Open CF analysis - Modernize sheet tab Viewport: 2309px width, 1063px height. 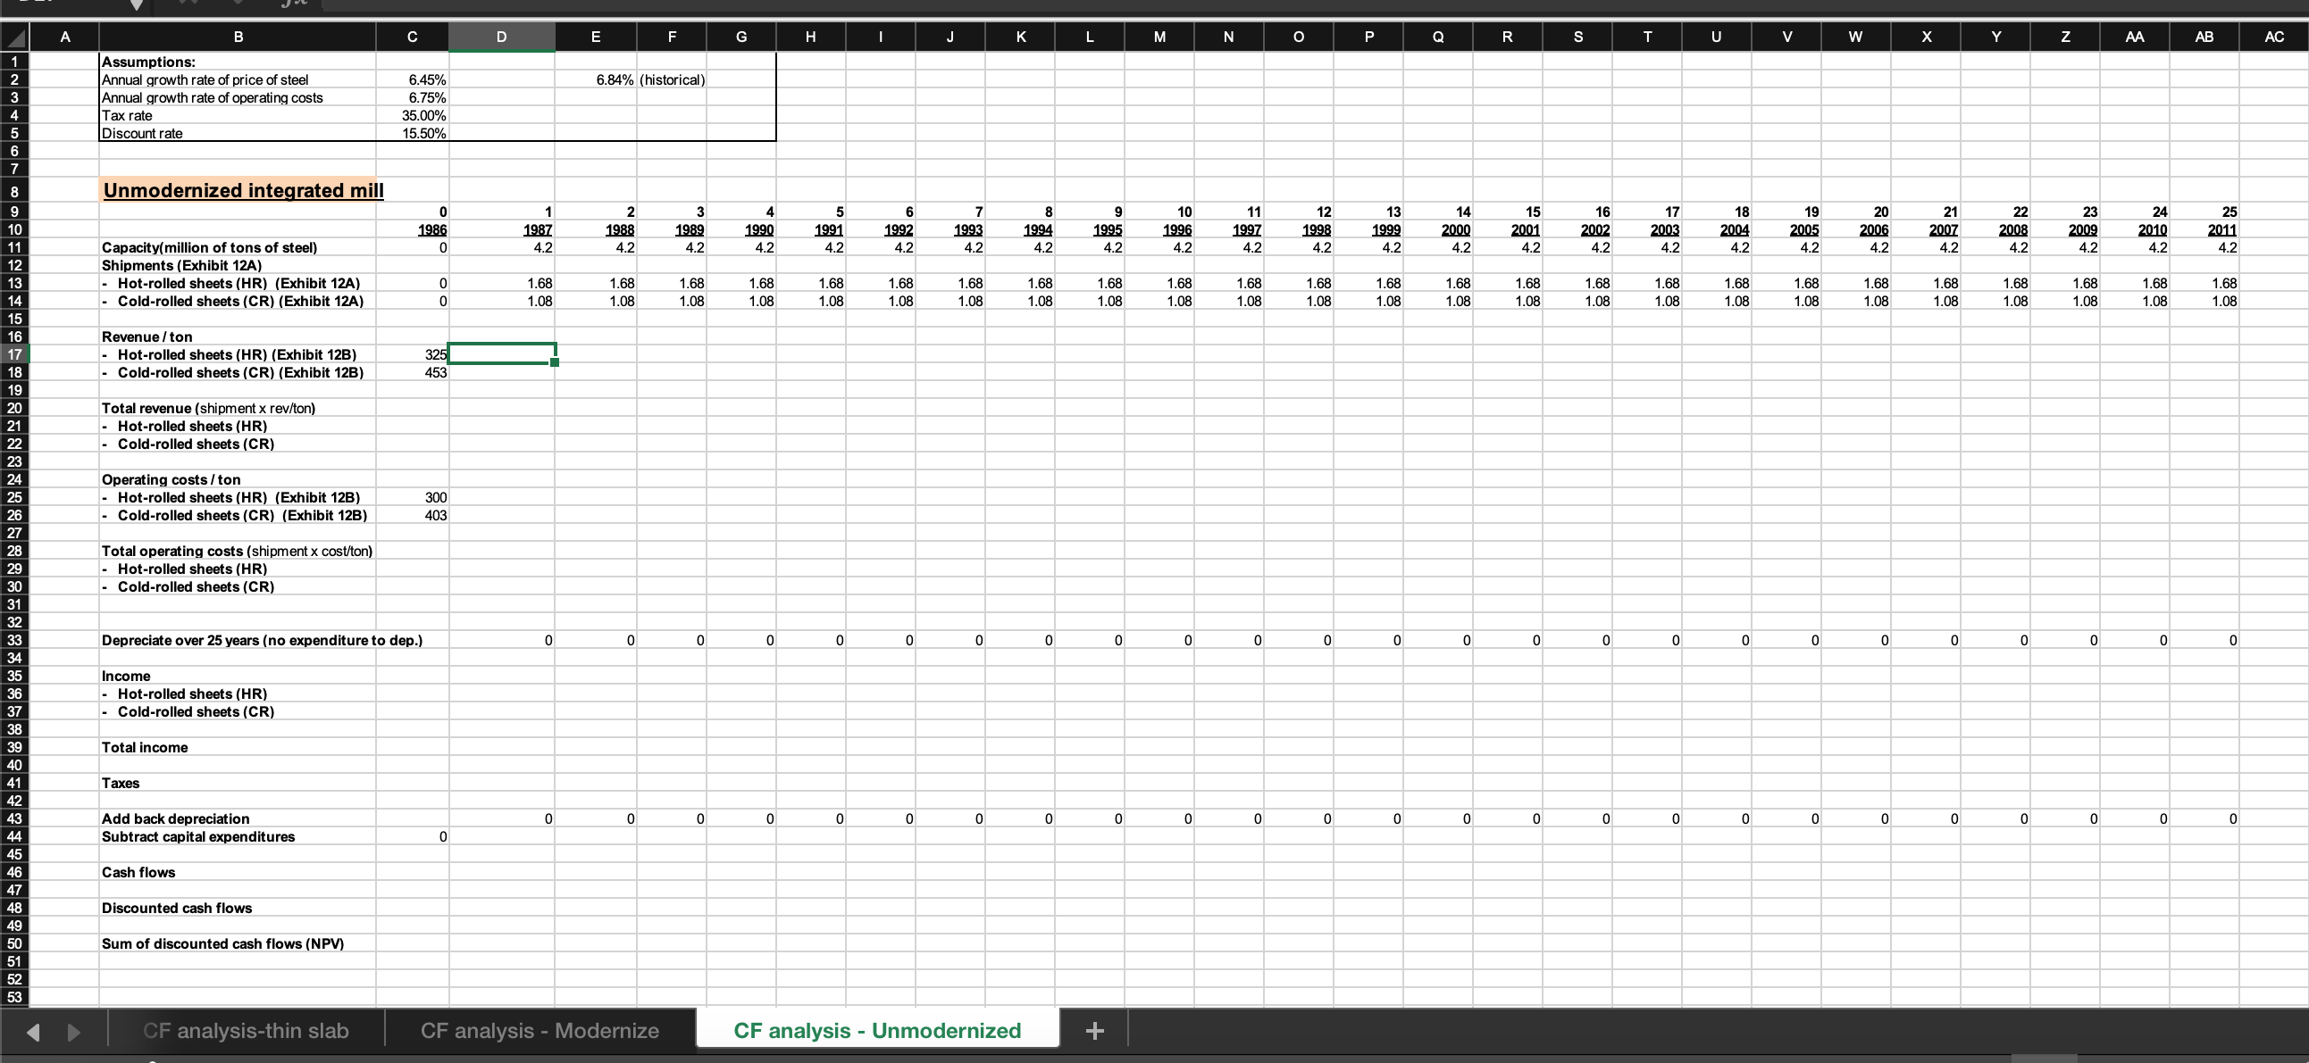(x=540, y=1031)
